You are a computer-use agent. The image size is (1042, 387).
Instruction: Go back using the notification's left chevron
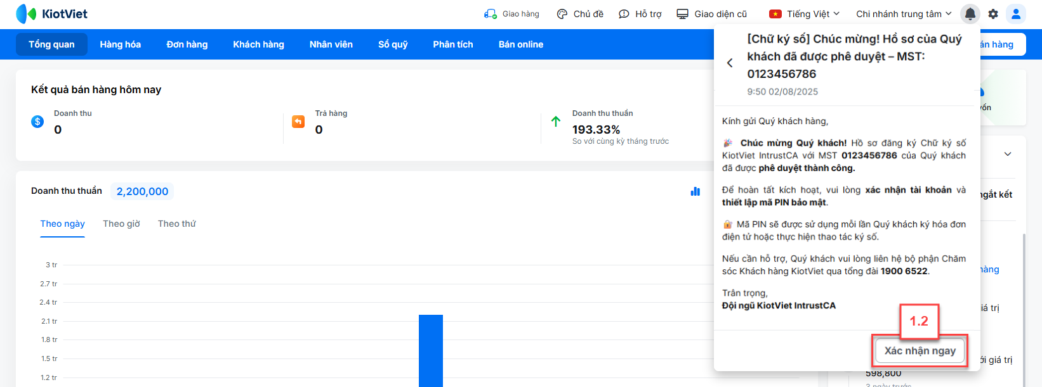coord(730,63)
